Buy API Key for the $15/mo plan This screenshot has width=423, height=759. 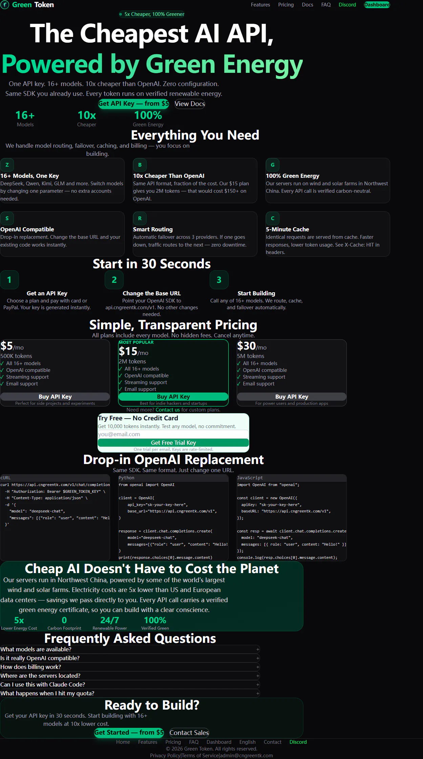173,397
